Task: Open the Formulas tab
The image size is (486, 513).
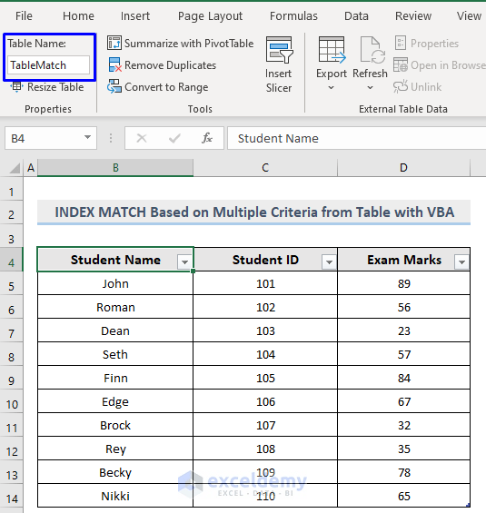Action: tap(293, 15)
